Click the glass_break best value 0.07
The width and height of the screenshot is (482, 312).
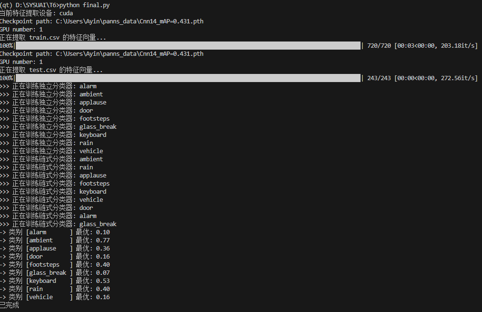(103, 273)
